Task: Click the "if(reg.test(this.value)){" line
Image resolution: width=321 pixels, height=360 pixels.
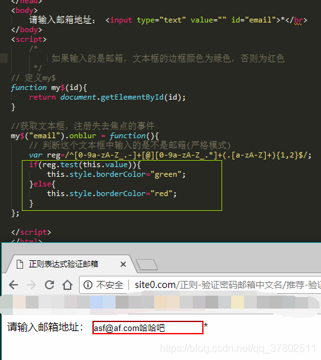Action: (85, 165)
